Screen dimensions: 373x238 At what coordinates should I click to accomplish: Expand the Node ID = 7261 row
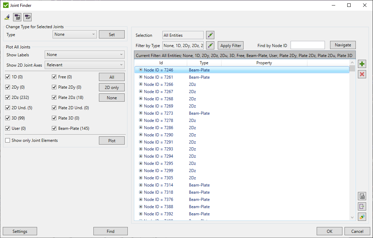coord(140,77)
